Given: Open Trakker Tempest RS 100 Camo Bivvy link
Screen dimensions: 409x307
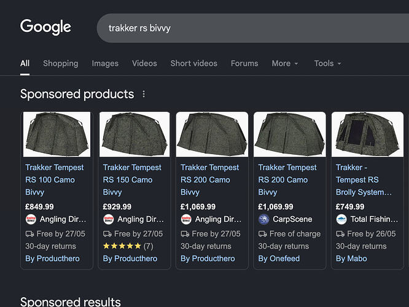Looking at the screenshot, I should click(55, 180).
